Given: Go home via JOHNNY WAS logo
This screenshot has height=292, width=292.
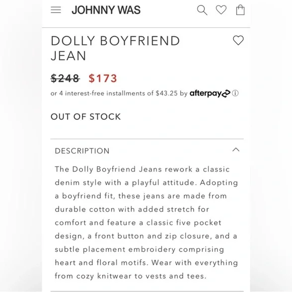Looking at the screenshot, I should tap(106, 10).
